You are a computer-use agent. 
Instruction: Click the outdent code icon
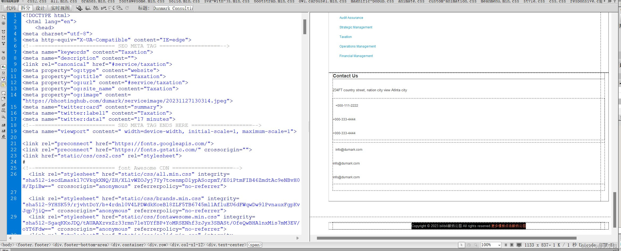click(x=3, y=131)
